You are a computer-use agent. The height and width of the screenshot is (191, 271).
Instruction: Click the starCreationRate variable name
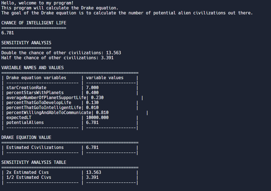coord(26,88)
